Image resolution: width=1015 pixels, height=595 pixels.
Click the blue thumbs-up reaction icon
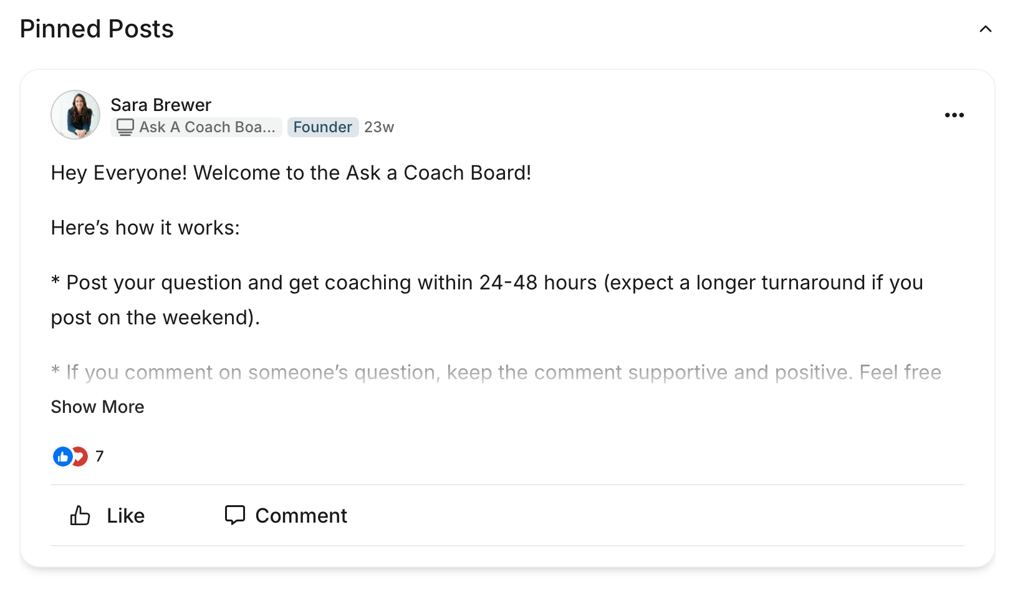click(x=62, y=457)
